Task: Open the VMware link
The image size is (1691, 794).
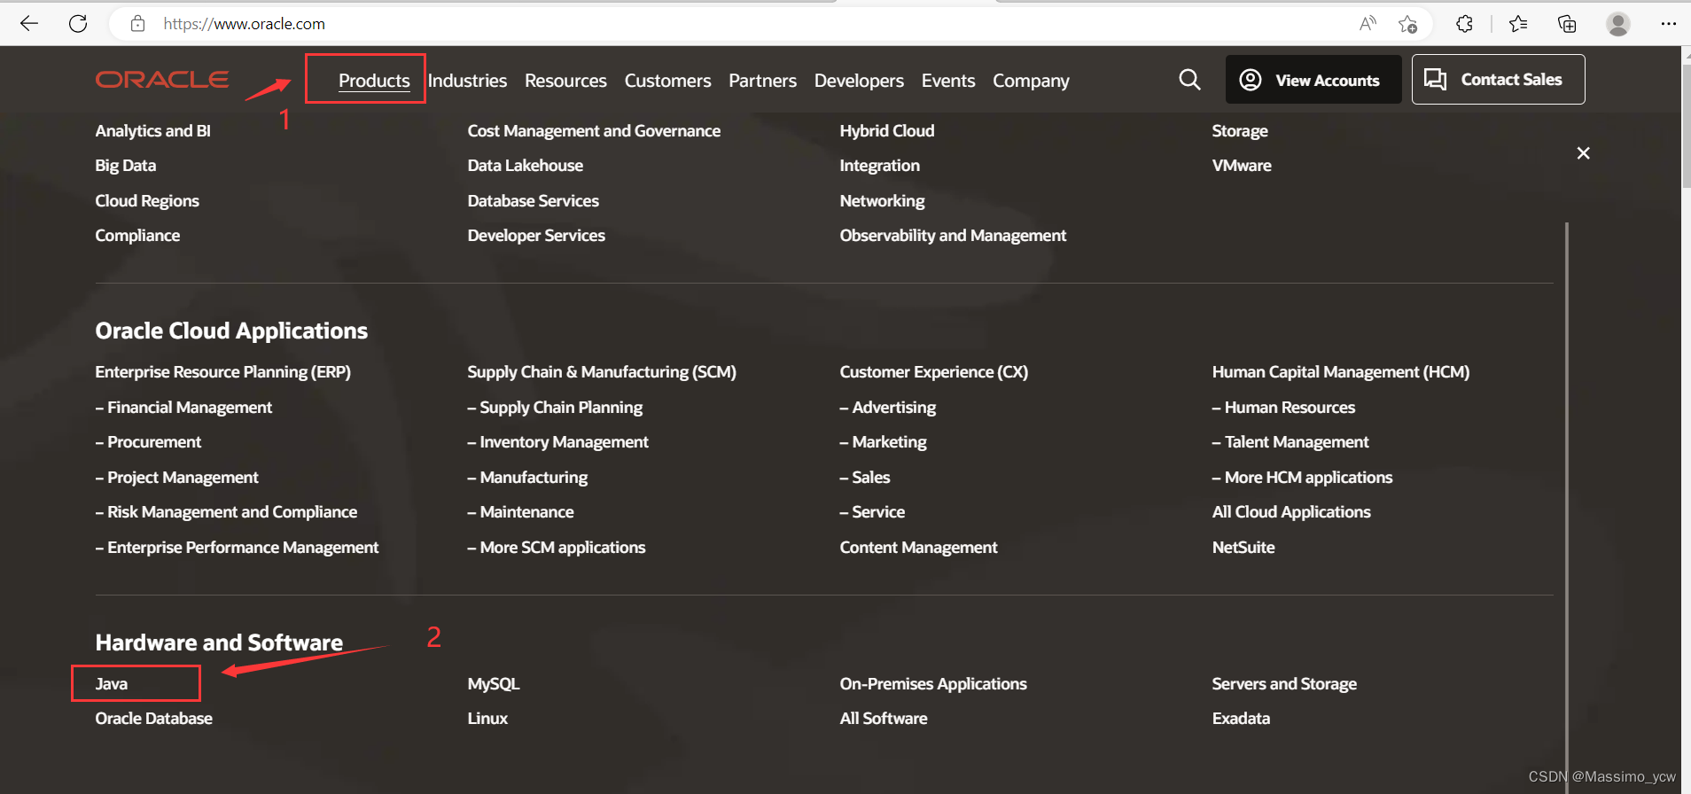Action: tap(1242, 166)
